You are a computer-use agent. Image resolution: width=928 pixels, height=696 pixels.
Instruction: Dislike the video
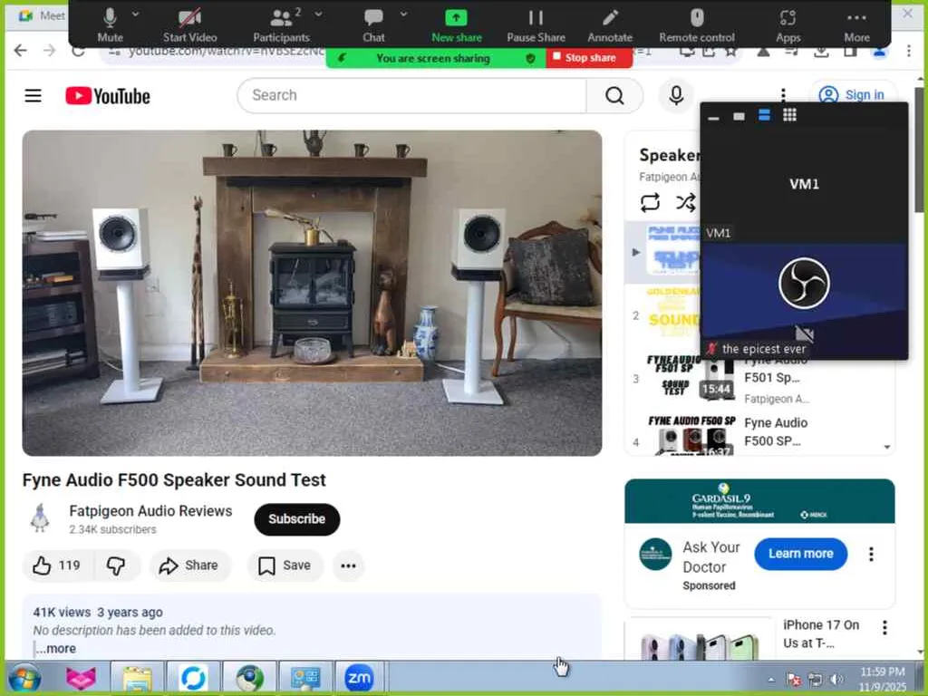click(117, 565)
